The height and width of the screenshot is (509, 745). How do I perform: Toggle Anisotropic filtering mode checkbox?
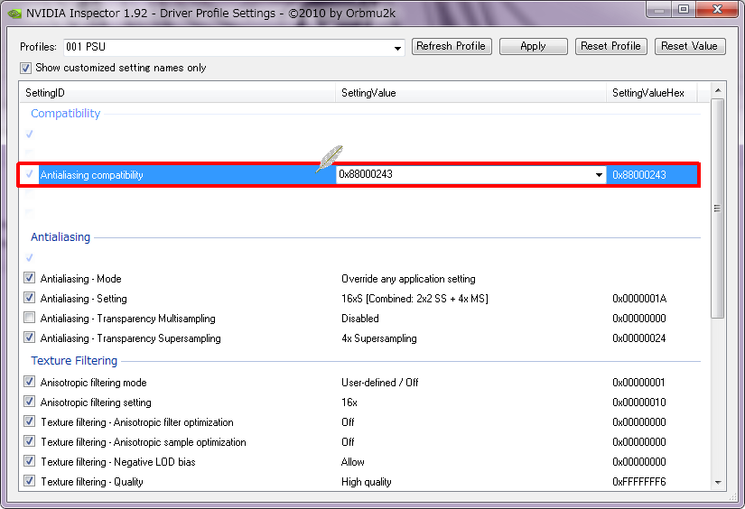coord(30,382)
